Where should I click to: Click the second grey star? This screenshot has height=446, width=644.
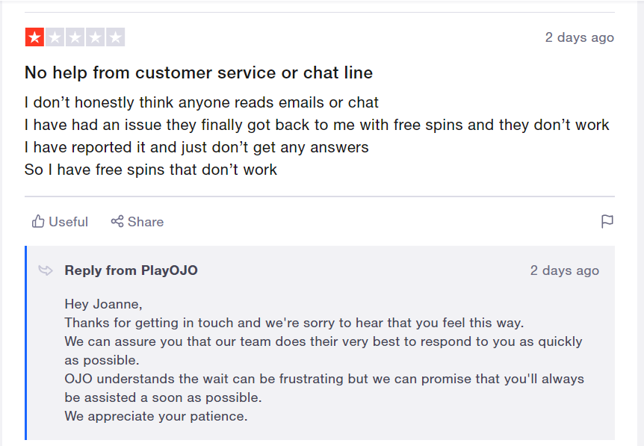(55, 37)
